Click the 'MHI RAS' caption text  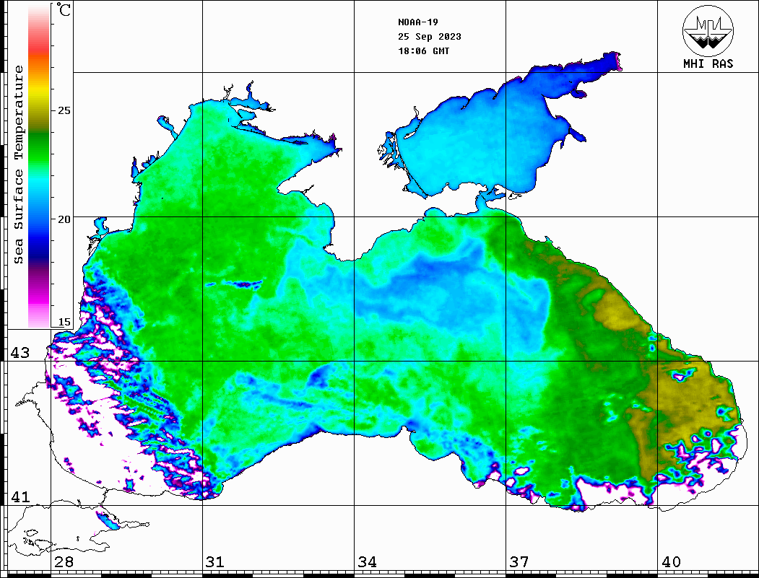708,64
